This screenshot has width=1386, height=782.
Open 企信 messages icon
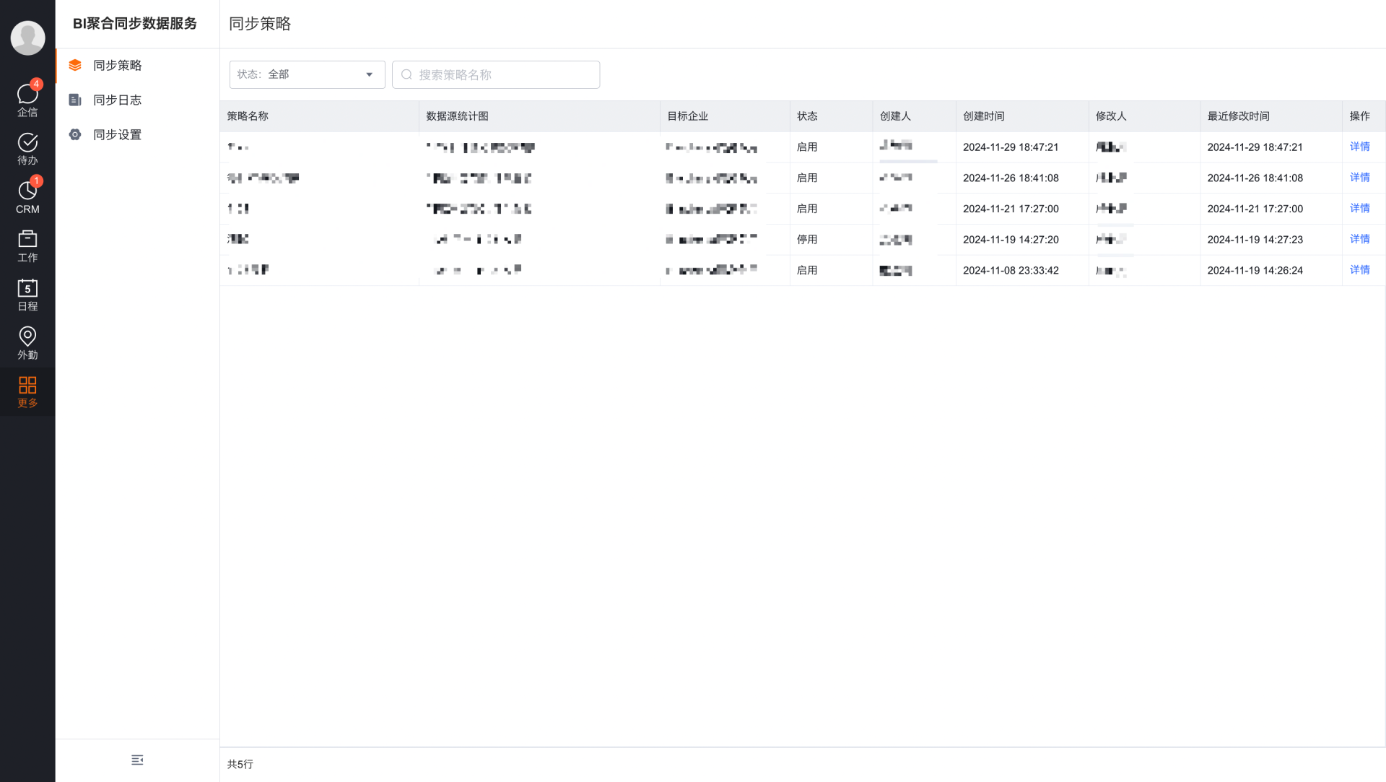tap(27, 99)
